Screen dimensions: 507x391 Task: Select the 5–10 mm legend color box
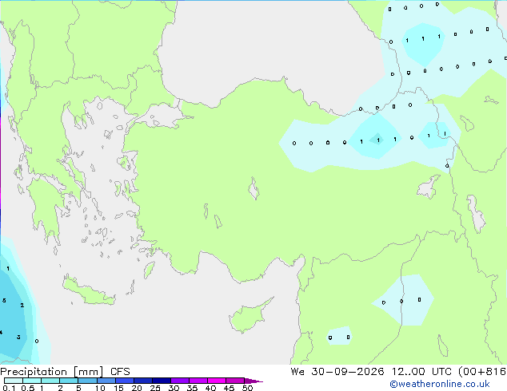tap(87, 381)
